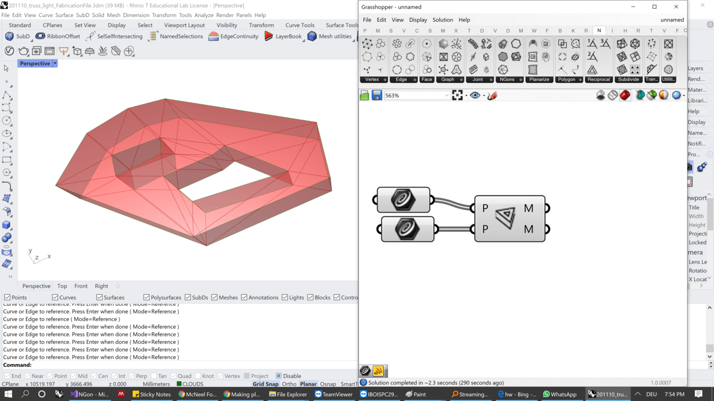Click the EdgeContinuity tool icon

point(214,36)
